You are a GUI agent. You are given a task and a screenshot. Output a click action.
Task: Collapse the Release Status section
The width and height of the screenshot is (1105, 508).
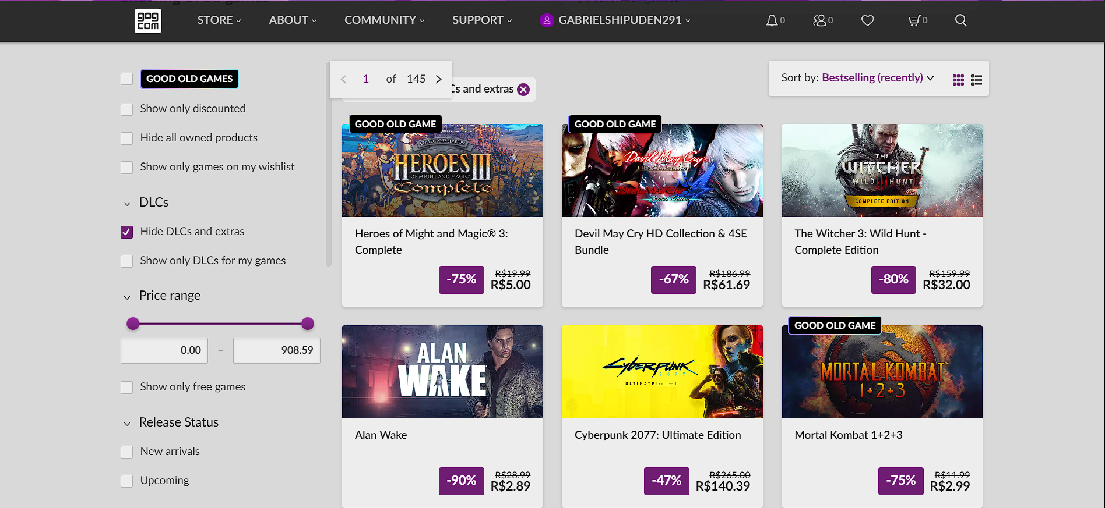[127, 424]
